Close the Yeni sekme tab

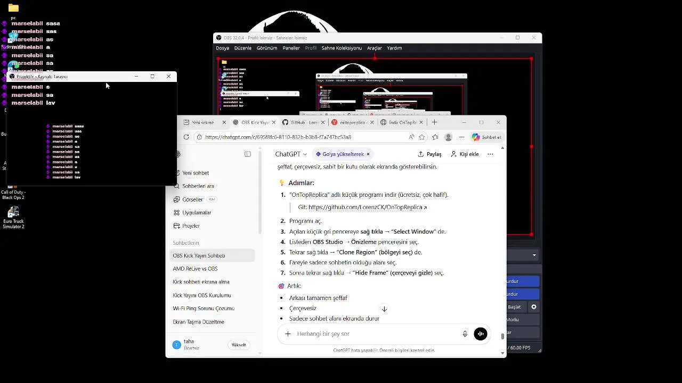point(224,122)
